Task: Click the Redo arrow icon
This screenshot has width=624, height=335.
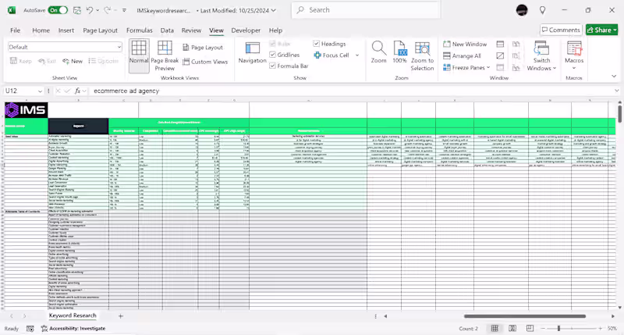Action: click(108, 10)
